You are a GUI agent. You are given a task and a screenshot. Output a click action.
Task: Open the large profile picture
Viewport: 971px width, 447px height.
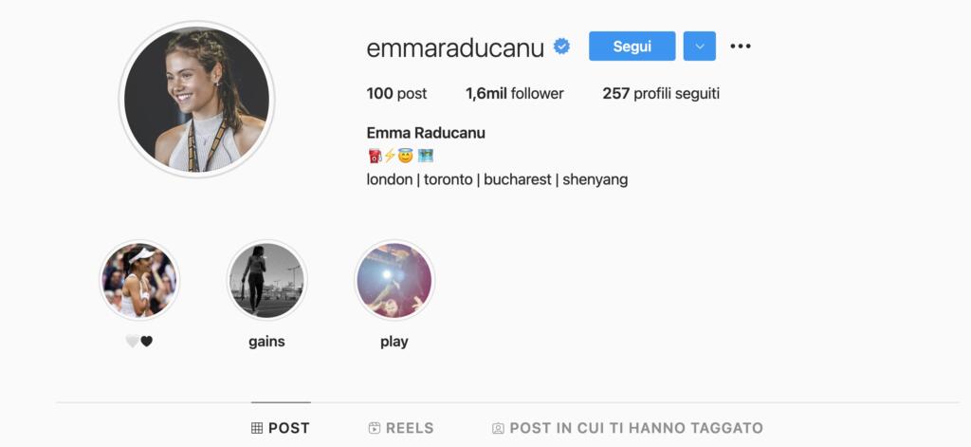click(197, 100)
